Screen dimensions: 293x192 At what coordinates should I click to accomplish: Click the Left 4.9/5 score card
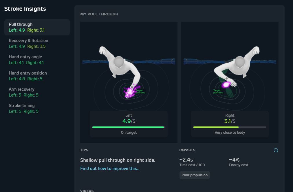pyautogui.click(x=129, y=124)
